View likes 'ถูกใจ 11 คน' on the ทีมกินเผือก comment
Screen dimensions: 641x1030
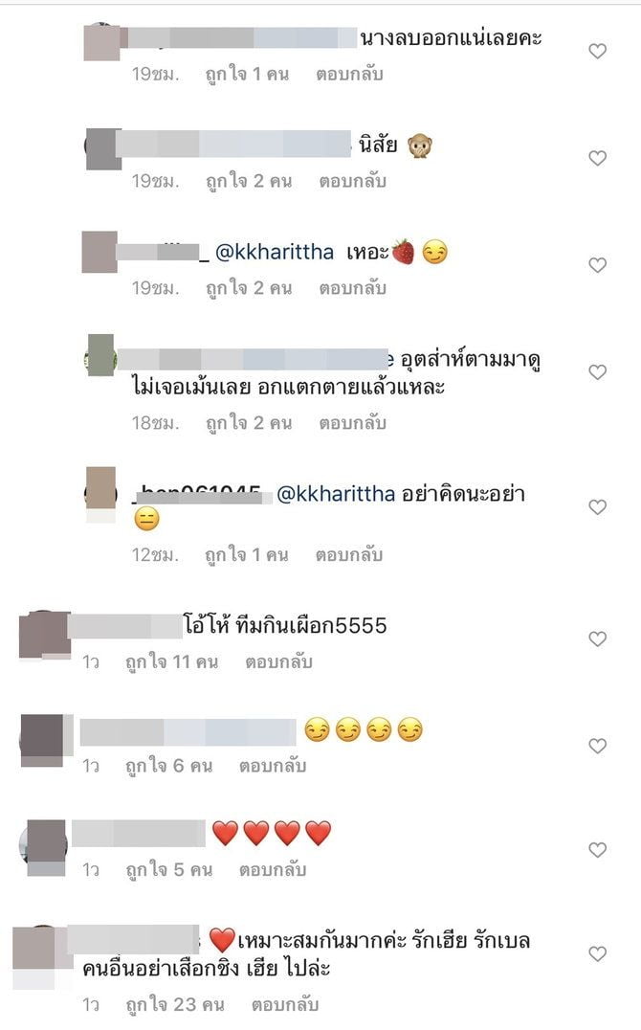click(171, 662)
